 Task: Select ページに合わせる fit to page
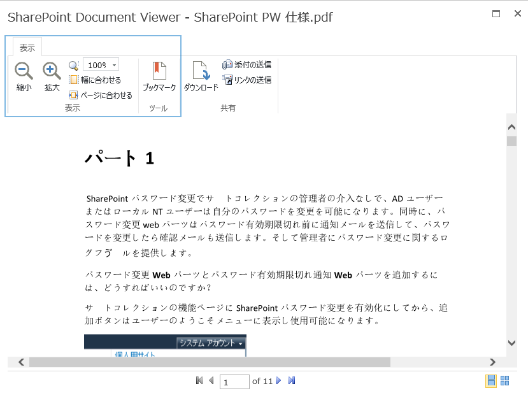tap(101, 96)
